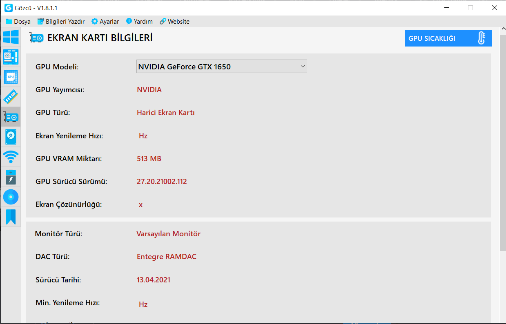Click the Sürücü Tarihi label

coord(58,280)
